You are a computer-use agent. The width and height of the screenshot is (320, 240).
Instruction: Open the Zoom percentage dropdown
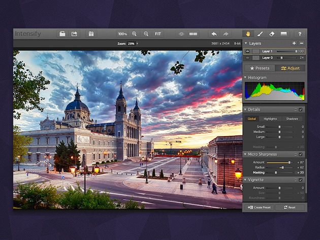(x=137, y=44)
